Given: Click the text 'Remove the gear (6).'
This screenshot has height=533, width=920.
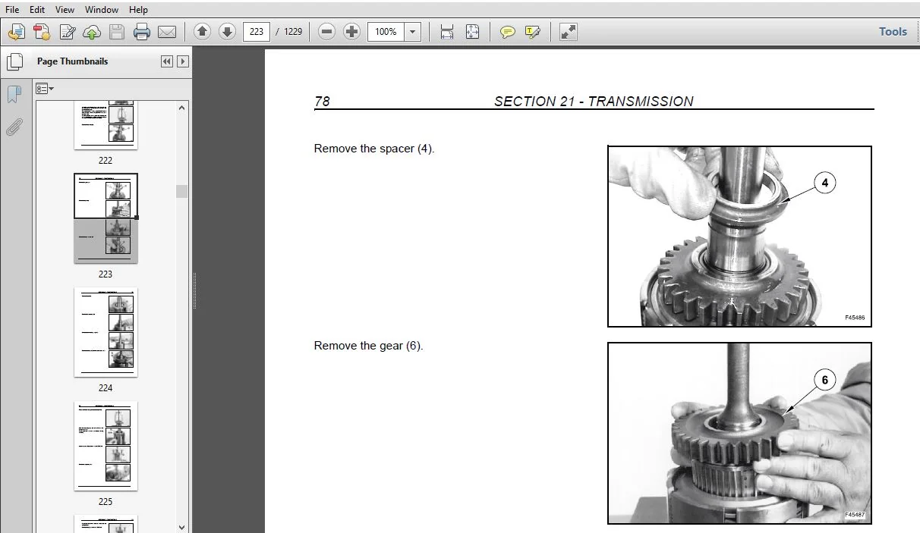Looking at the screenshot, I should point(368,346).
